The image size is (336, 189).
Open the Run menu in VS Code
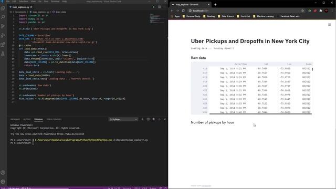pyautogui.click(x=46, y=1)
